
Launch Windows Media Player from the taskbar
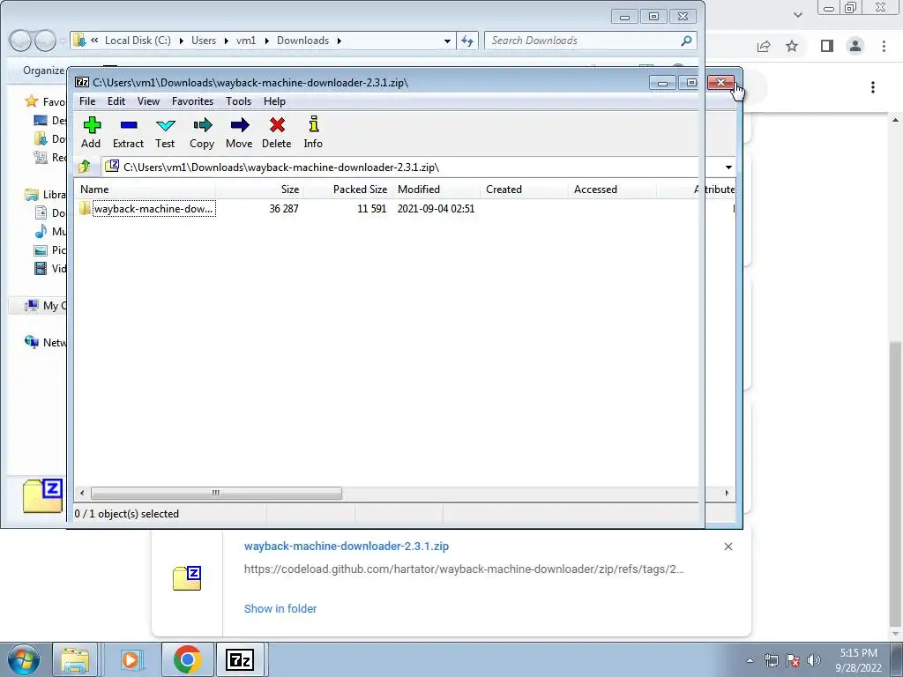pyautogui.click(x=131, y=659)
